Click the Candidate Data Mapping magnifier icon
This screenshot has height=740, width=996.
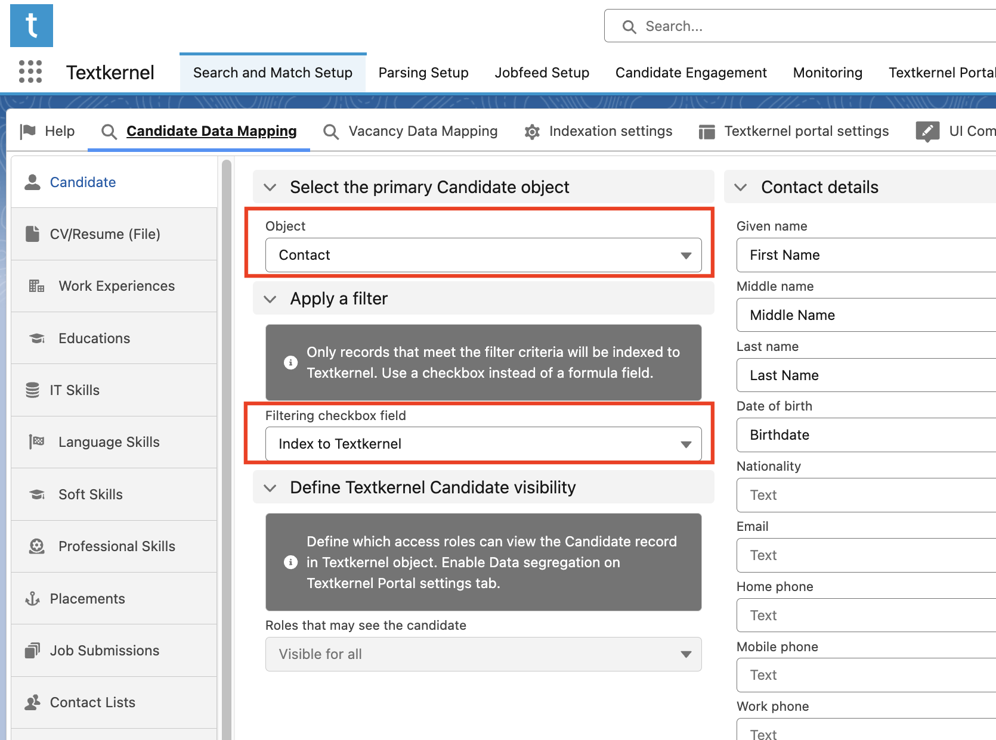coord(109,132)
